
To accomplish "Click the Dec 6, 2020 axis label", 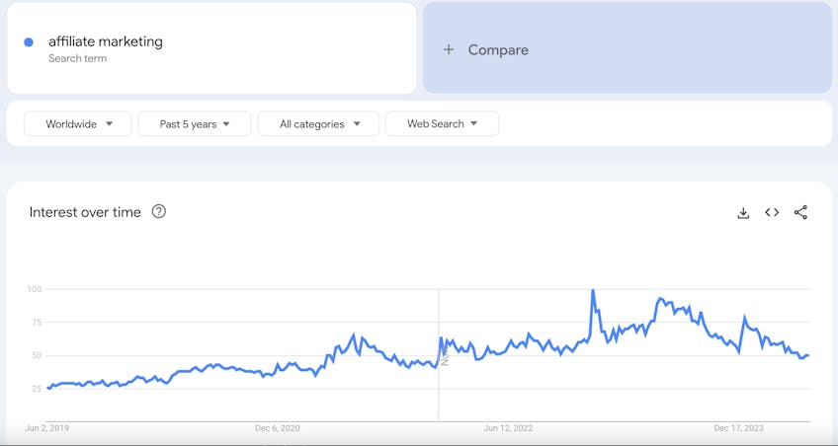I will 278,428.
